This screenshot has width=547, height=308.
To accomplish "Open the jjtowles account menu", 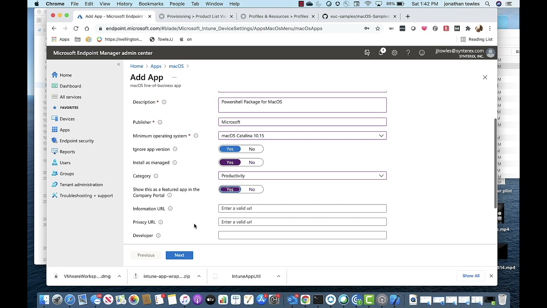I will tap(465, 53).
